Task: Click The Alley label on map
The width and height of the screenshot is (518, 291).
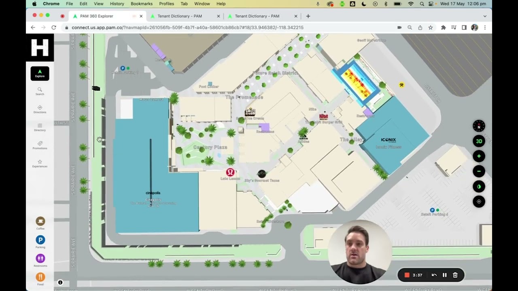Action: click(x=351, y=139)
